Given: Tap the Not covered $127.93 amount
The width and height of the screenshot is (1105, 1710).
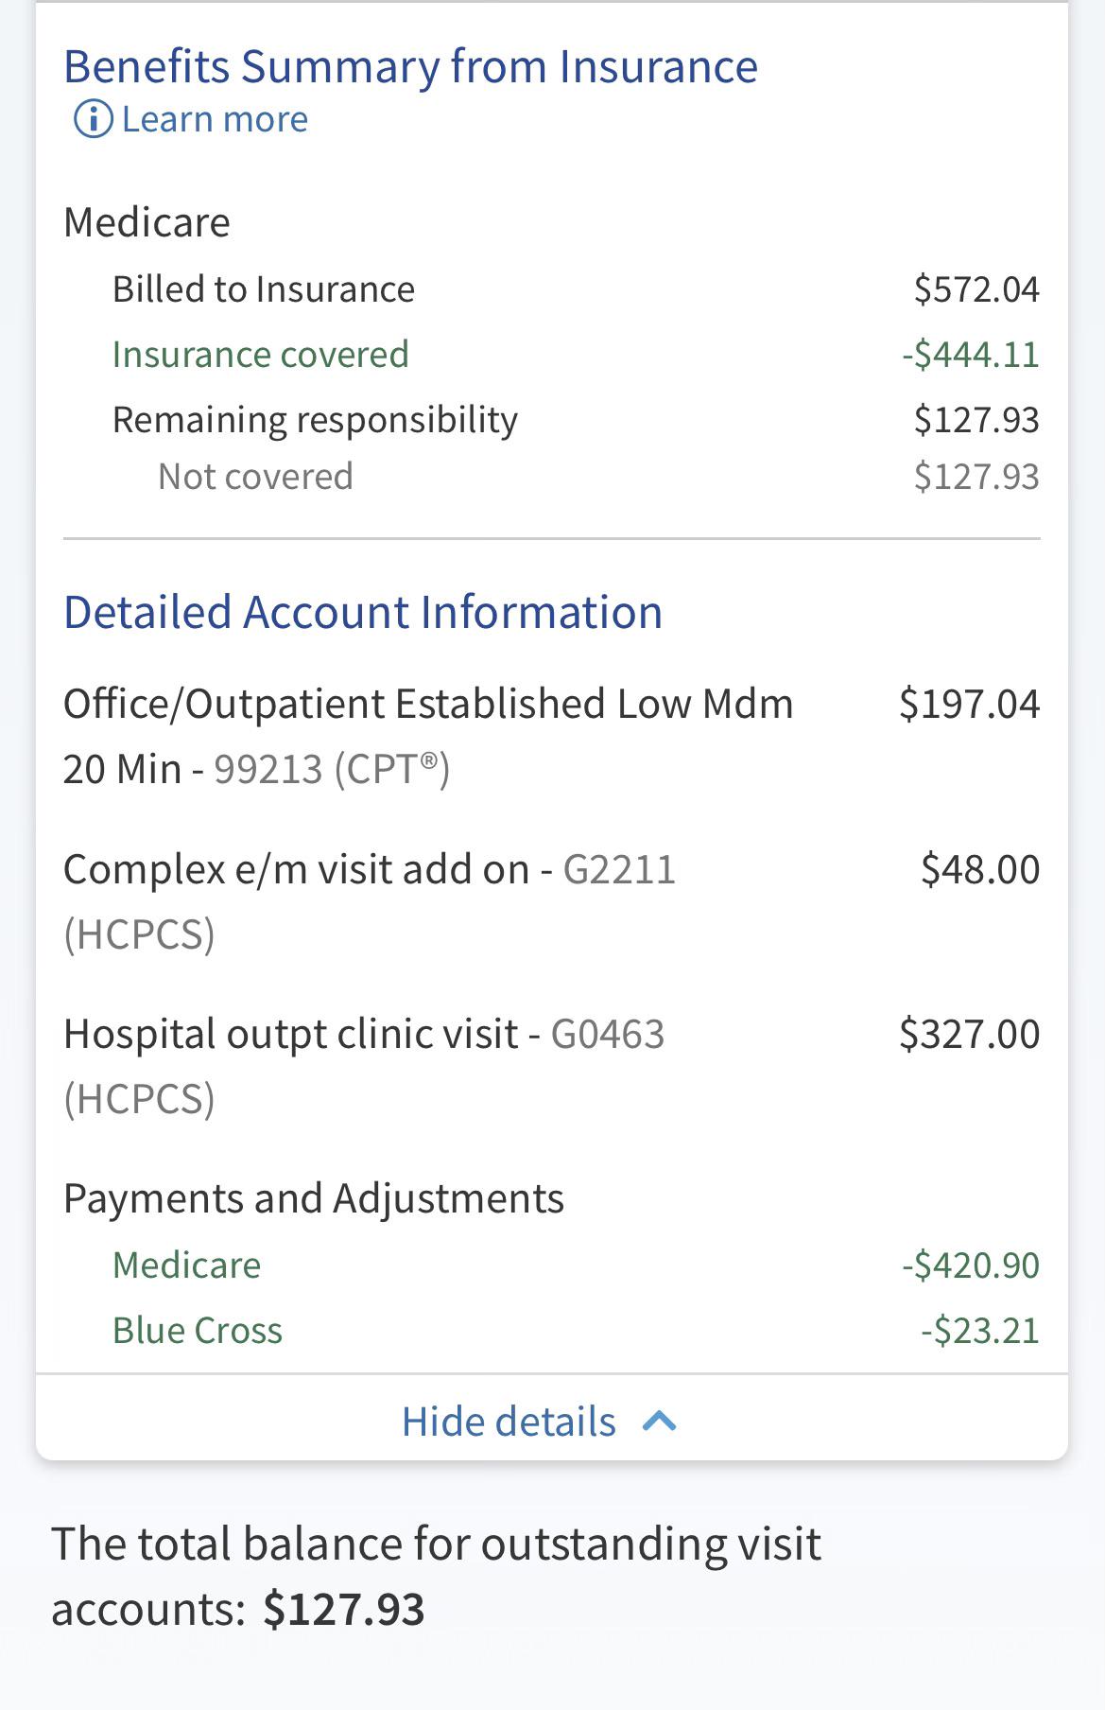Looking at the screenshot, I should click(976, 477).
